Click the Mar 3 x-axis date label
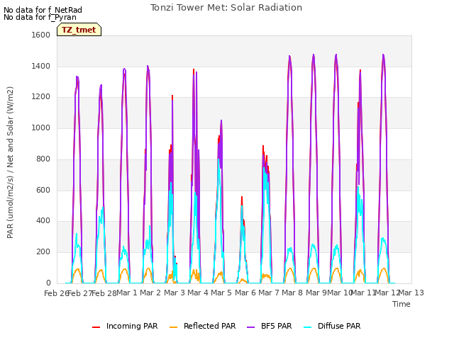 tap(175, 293)
